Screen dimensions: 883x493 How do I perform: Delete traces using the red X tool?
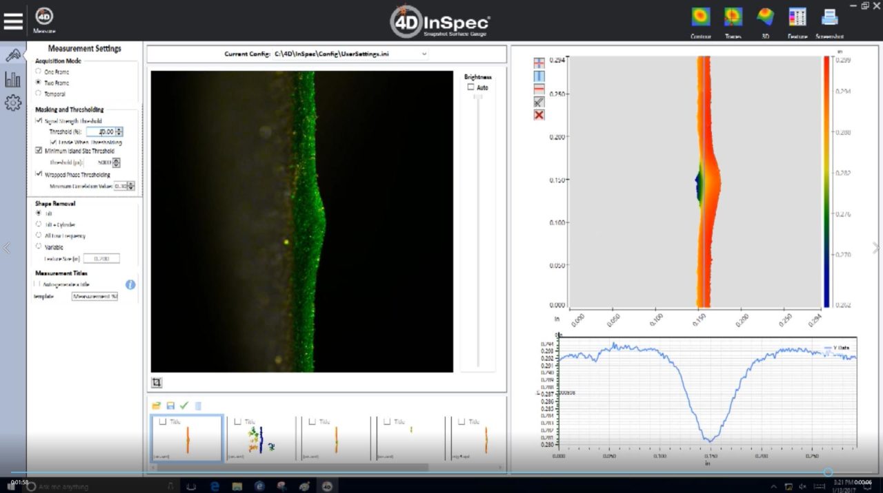(539, 115)
